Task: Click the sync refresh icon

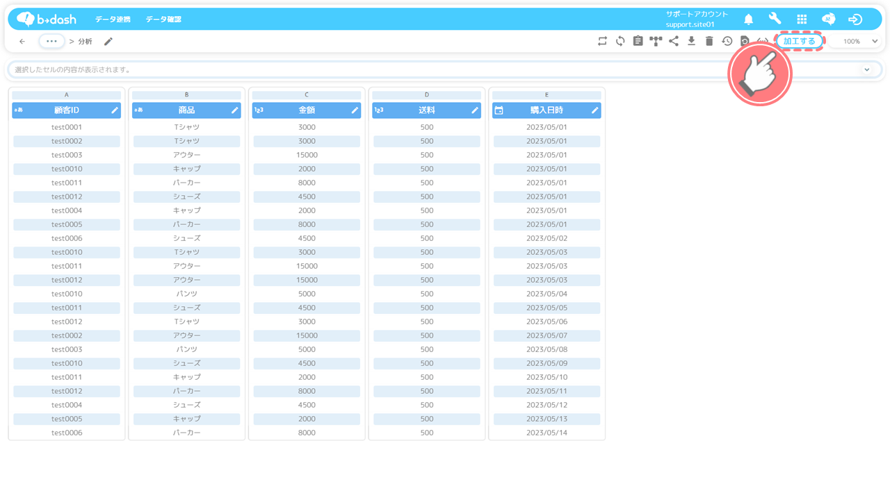Action: 620,42
